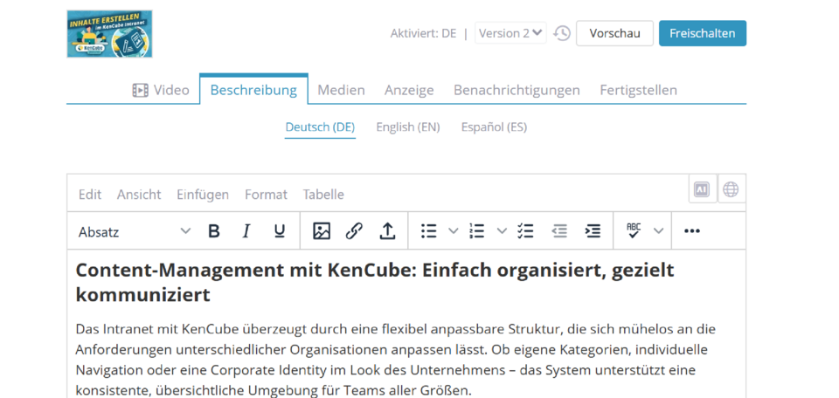839x398 pixels.
Task: Select the Beschreibung tab
Action: (x=253, y=90)
